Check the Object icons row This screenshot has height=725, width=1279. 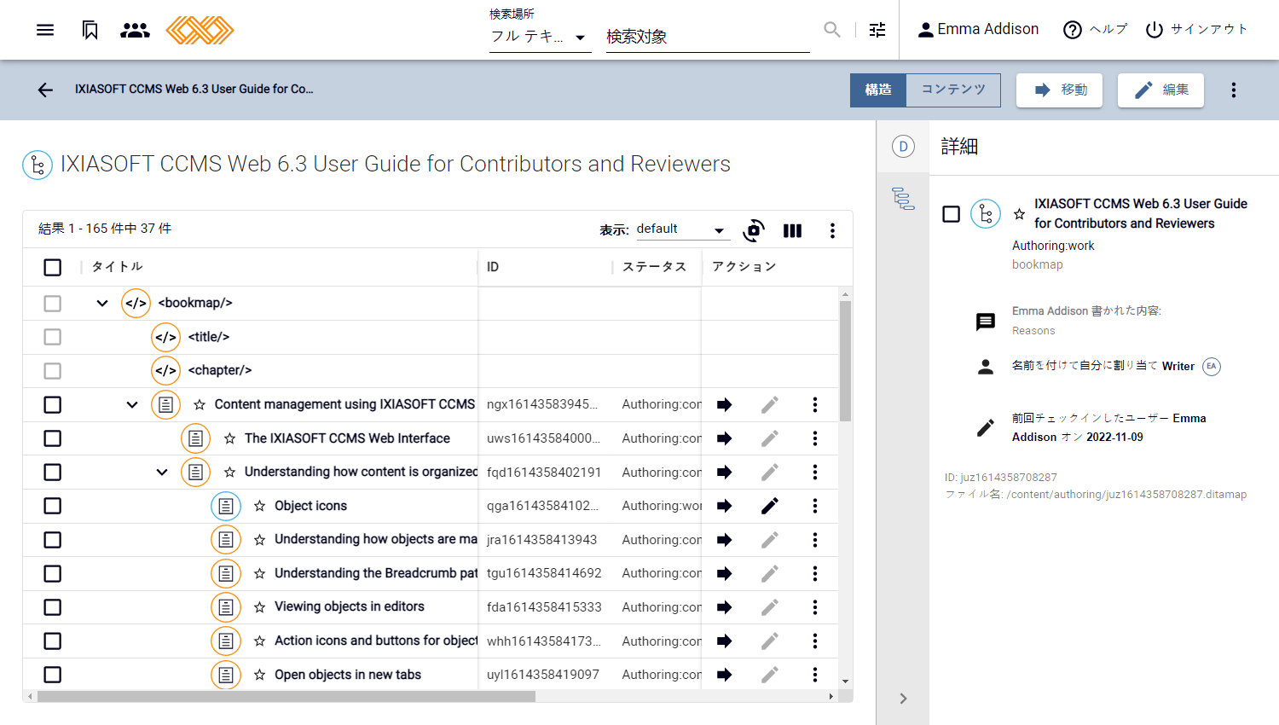[x=52, y=506]
